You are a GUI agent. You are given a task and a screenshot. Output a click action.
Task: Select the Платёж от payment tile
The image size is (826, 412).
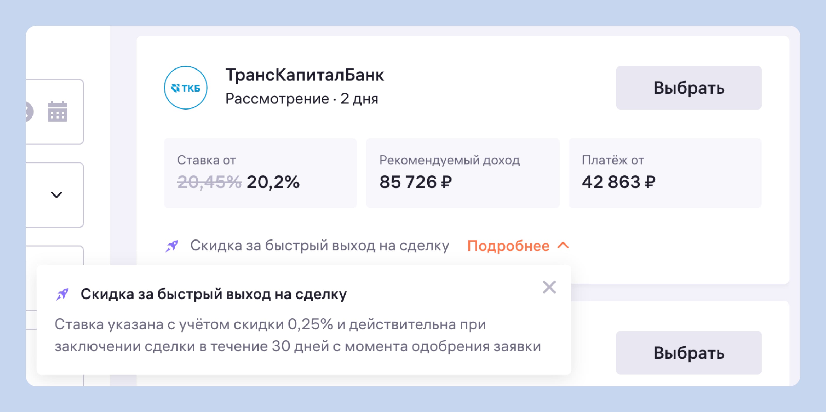pos(665,173)
